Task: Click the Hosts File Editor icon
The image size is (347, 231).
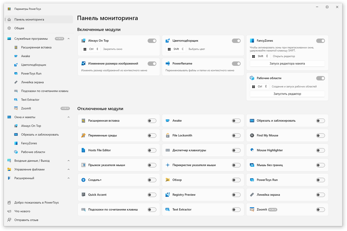Action: [x=83, y=150]
